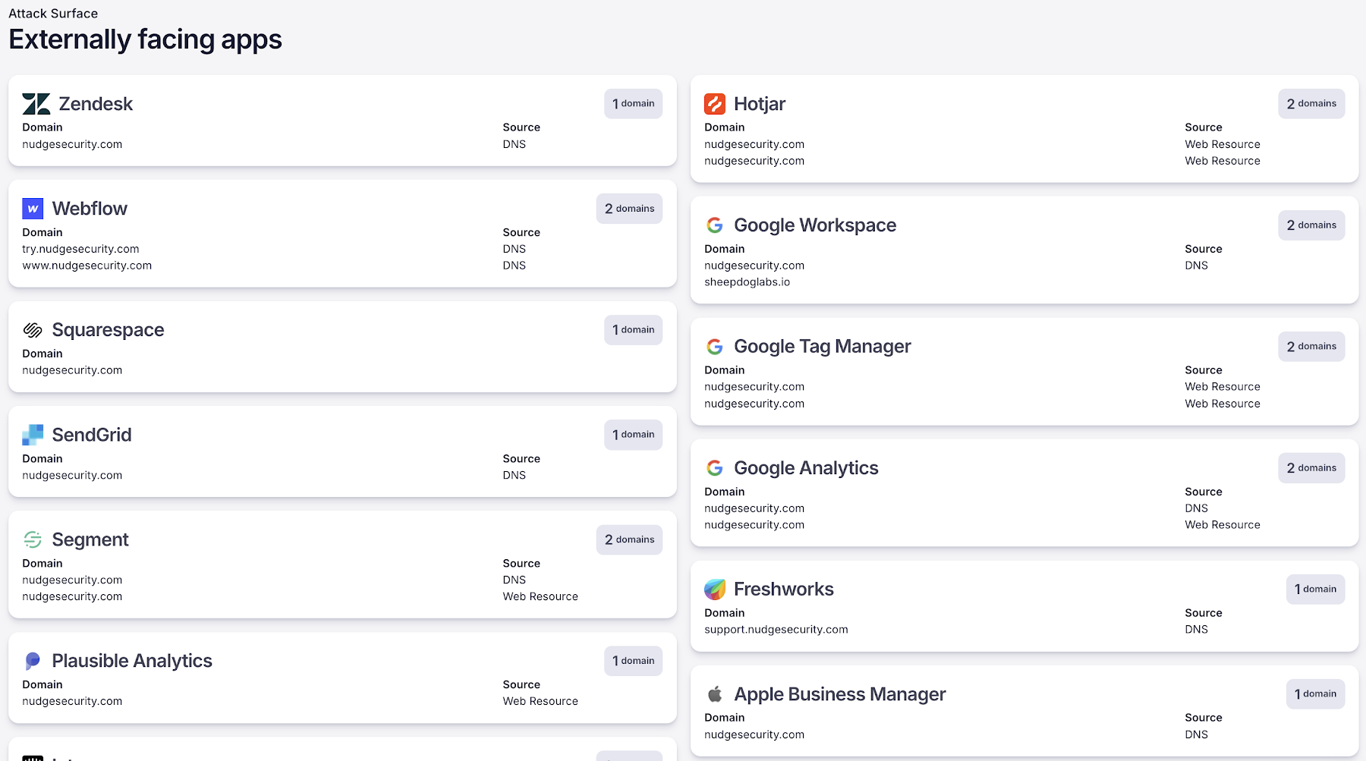Click the Zendesk logo icon
The height and width of the screenshot is (761, 1366).
[x=36, y=104]
